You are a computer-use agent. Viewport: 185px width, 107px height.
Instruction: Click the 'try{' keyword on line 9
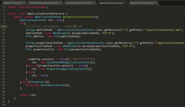23,23
